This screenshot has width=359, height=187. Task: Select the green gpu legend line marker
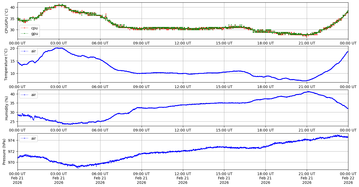click(x=25, y=34)
